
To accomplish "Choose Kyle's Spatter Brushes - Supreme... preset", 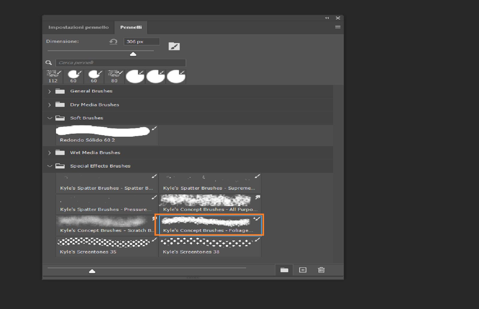I will (210, 183).
